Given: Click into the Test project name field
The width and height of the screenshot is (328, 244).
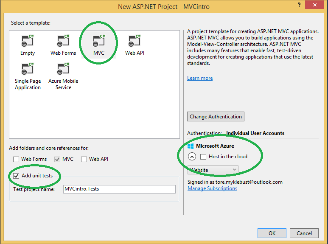Looking at the screenshot, I should tap(119, 189).
